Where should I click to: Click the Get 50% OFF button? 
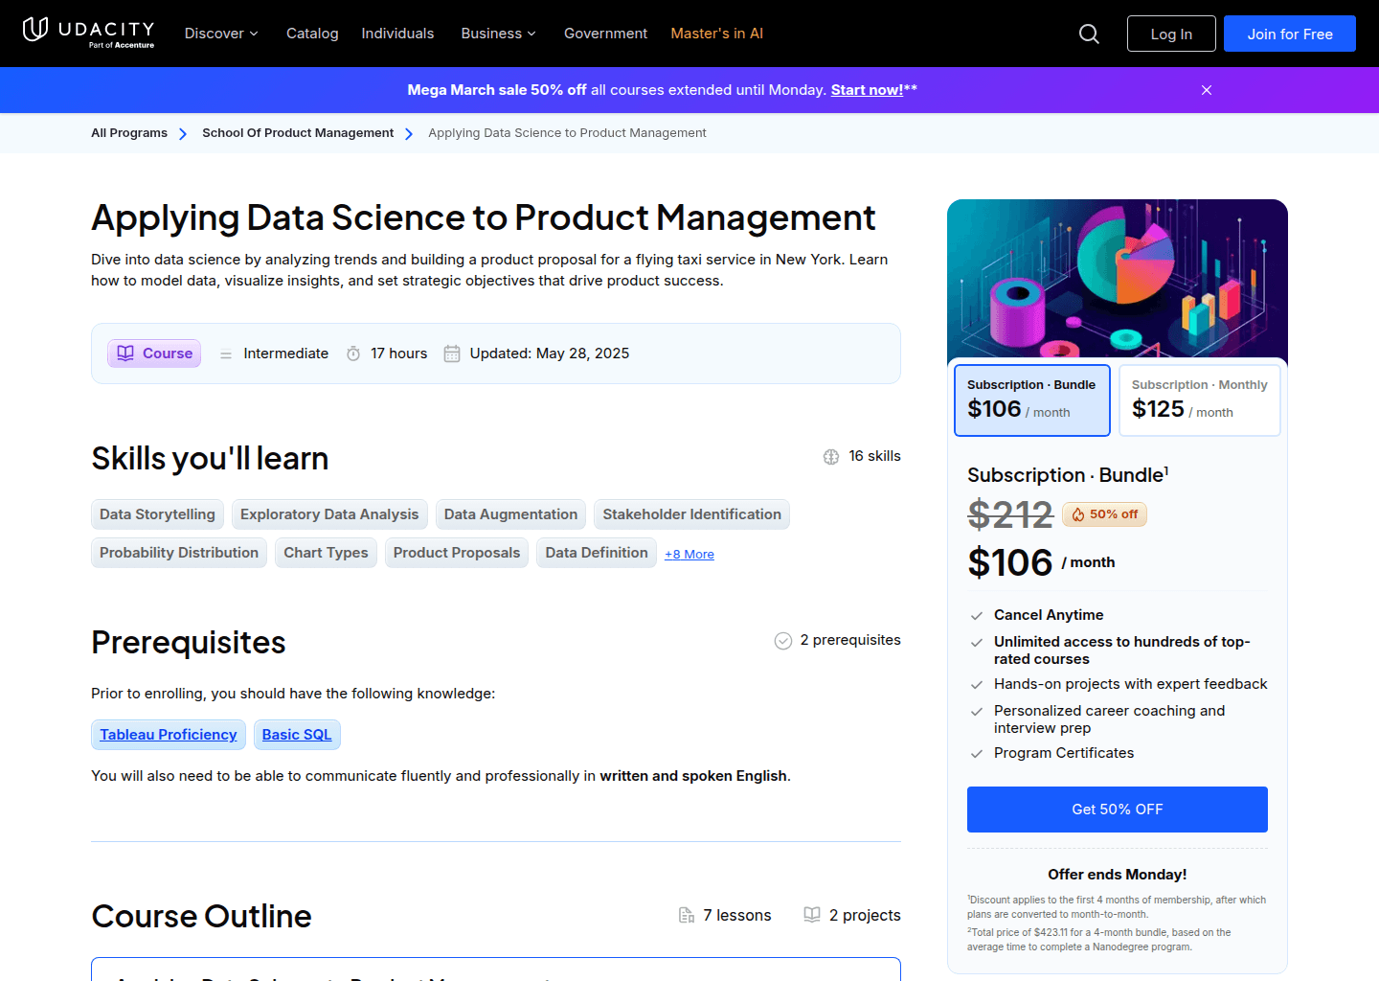coord(1117,810)
